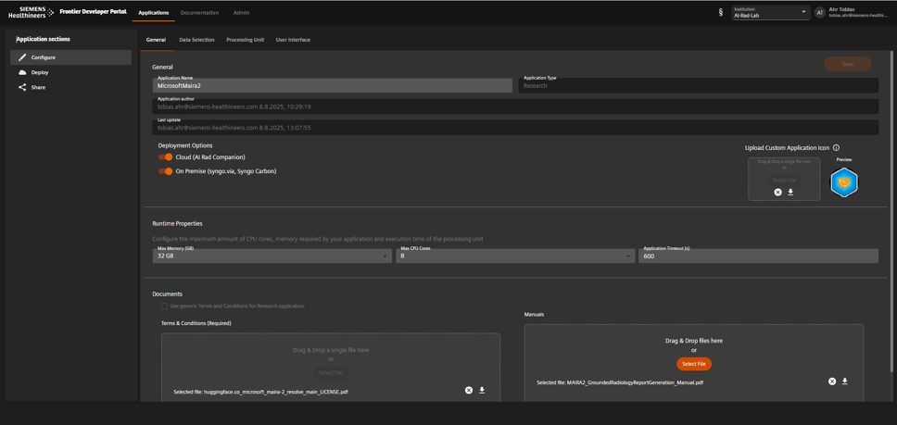
Task: Click the Application Timeout (s) field
Action: [759, 256]
